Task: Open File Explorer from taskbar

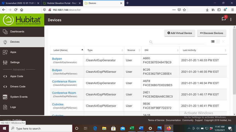Action: [x=104, y=128]
